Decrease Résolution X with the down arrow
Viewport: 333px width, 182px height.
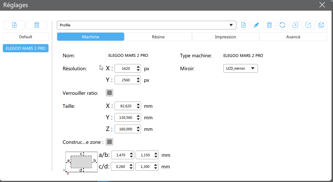tap(138, 70)
